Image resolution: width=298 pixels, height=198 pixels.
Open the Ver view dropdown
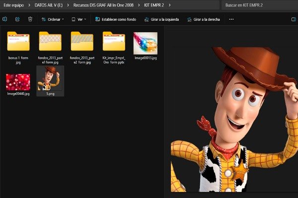pos(79,19)
